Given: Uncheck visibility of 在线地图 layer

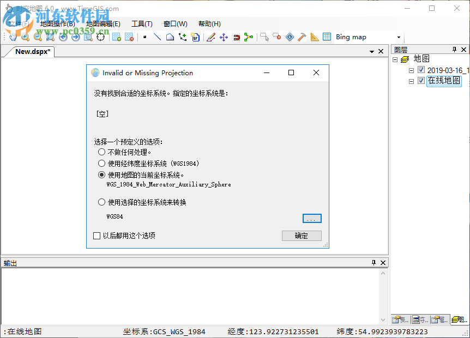Looking at the screenshot, I should [x=420, y=81].
